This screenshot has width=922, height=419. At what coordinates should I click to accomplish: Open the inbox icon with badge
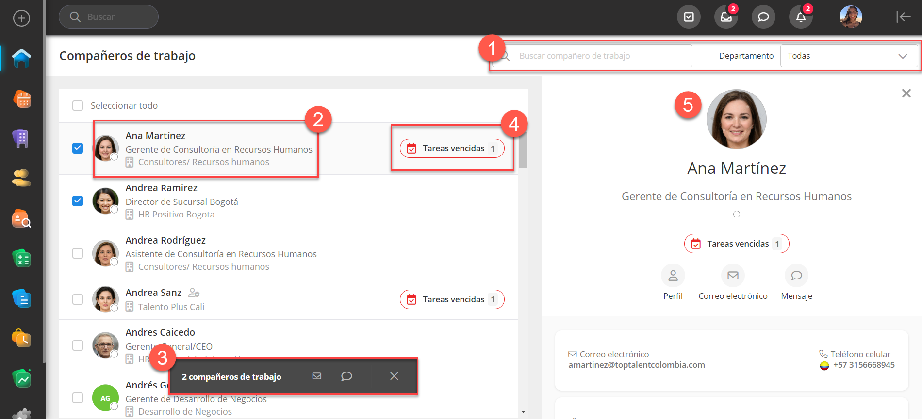click(x=726, y=17)
